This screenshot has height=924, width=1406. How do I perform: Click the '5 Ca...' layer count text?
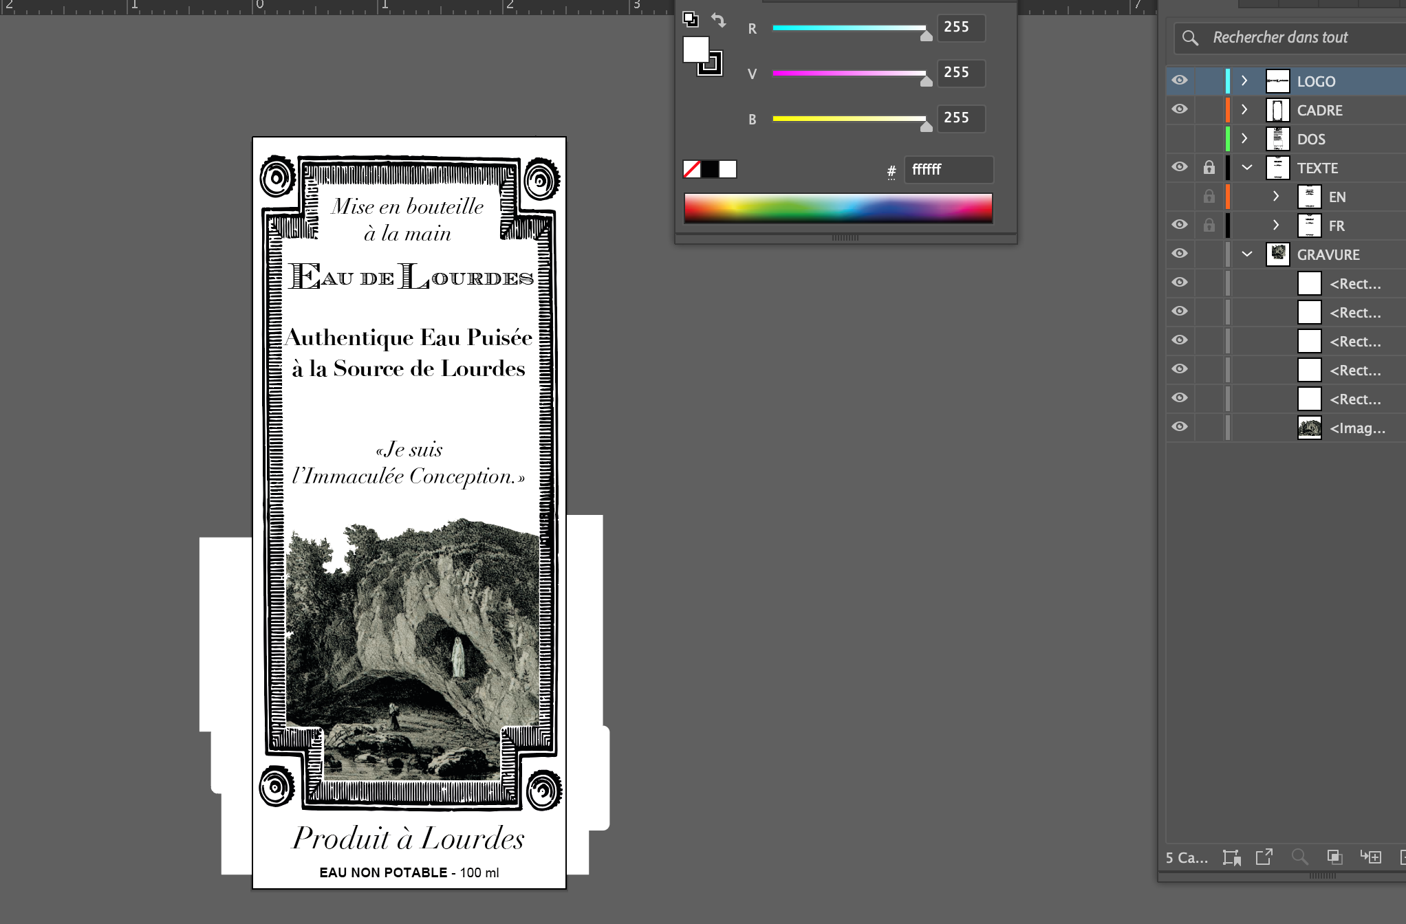(x=1187, y=857)
